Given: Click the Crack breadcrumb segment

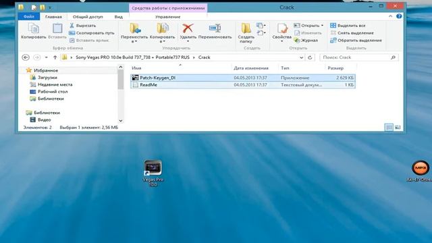Looking at the screenshot, I should (x=204, y=57).
